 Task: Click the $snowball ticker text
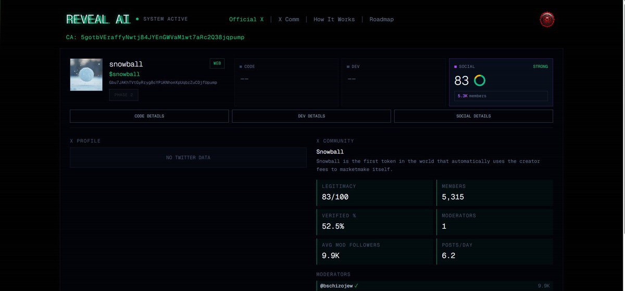tap(124, 74)
